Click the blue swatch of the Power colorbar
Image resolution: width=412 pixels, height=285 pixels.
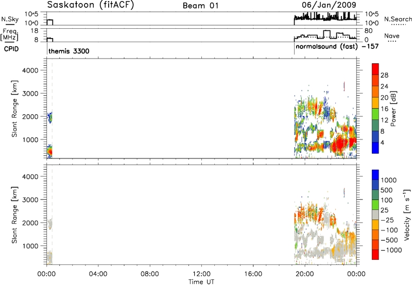[375, 148]
